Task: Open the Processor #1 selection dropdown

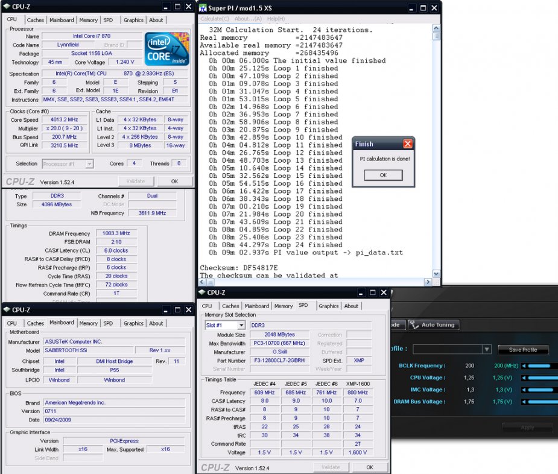Action: click(x=89, y=163)
